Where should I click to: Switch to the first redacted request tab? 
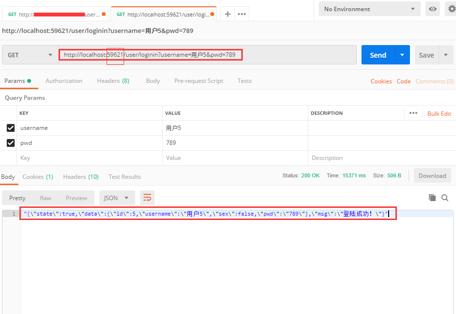[x=55, y=14]
